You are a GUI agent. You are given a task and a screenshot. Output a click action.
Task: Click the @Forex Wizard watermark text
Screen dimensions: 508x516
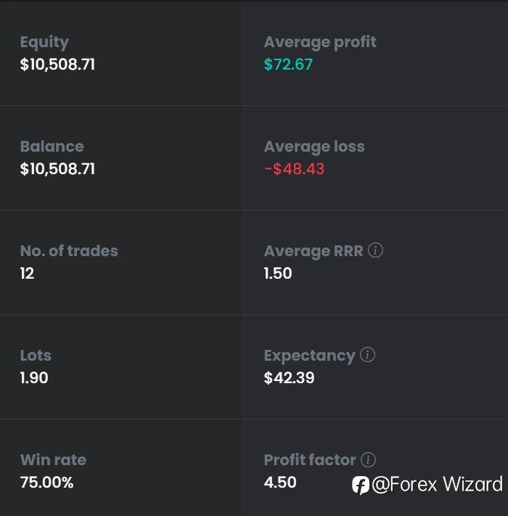click(x=438, y=484)
